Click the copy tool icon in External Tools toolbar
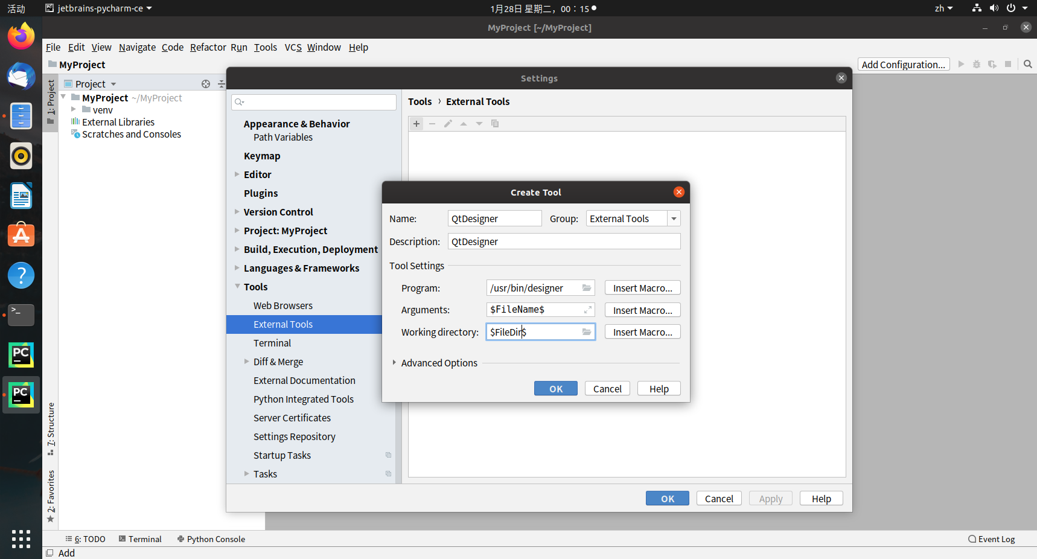The image size is (1037, 559). (x=495, y=124)
